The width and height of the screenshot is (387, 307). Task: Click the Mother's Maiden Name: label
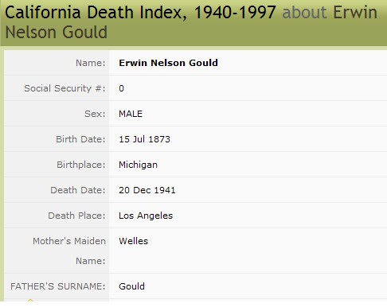[x=69, y=251]
